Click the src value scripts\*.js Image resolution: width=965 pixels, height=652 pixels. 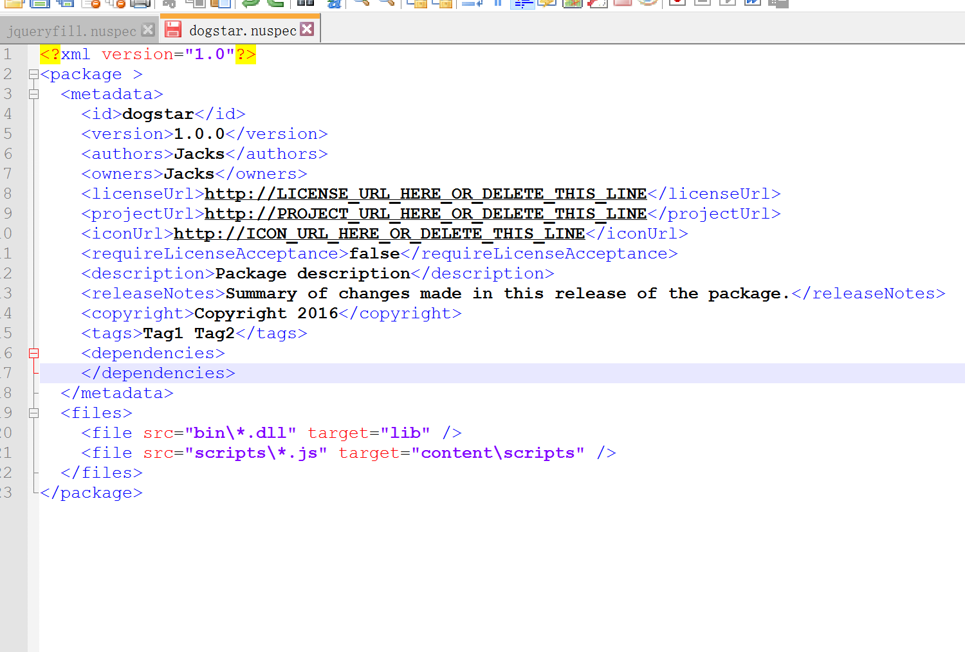tap(256, 453)
